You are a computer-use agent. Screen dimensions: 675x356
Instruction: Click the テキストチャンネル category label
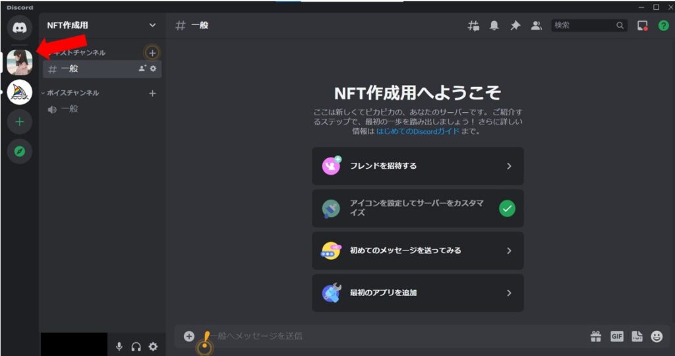[76, 53]
